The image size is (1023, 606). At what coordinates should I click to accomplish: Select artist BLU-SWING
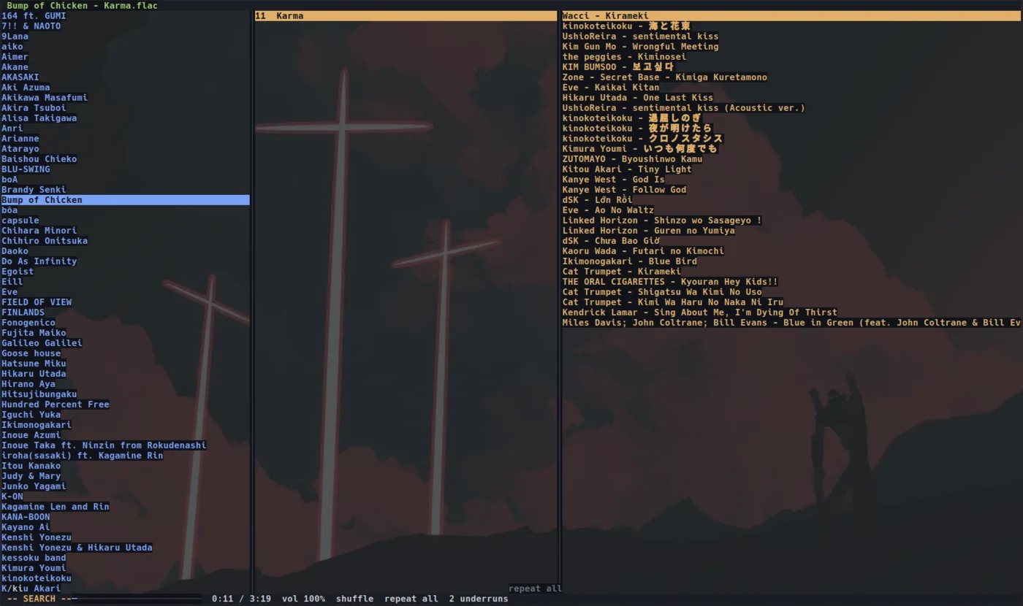(26, 169)
